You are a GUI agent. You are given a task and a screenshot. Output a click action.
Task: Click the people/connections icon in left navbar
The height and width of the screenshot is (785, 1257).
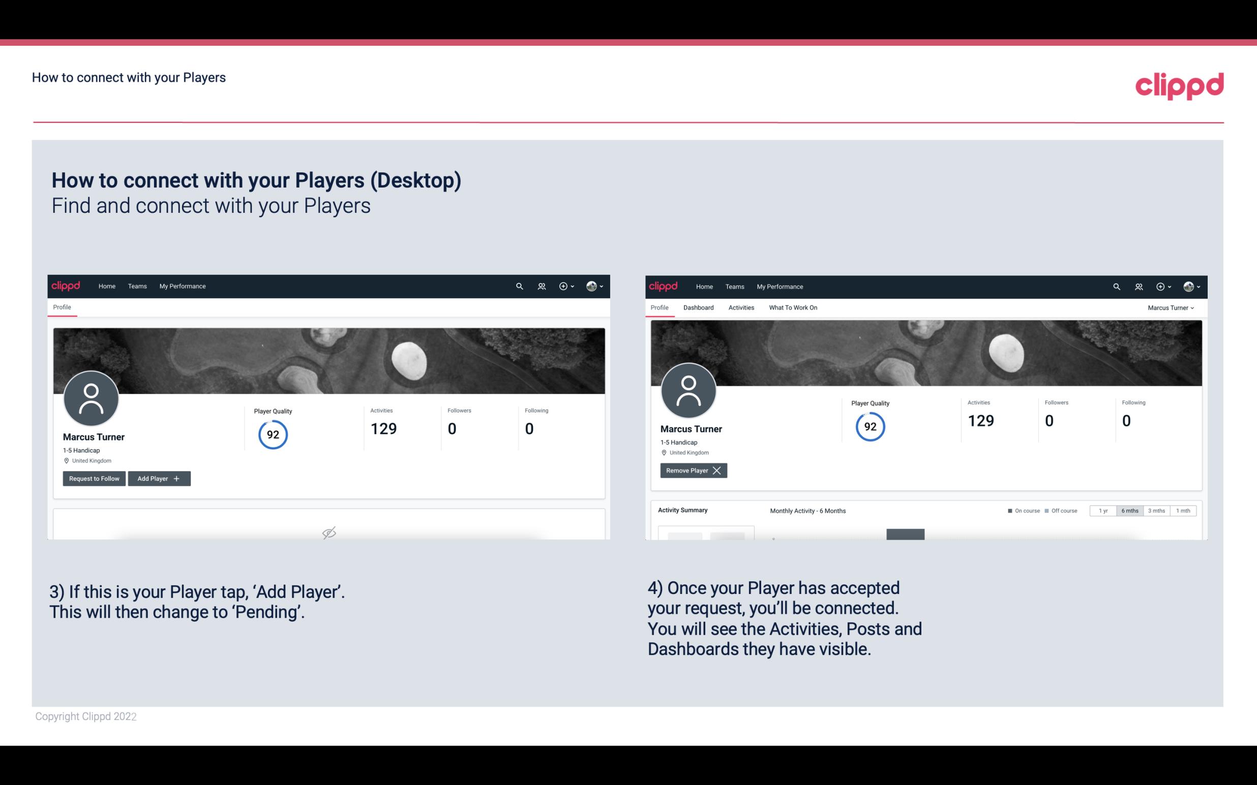pos(541,286)
